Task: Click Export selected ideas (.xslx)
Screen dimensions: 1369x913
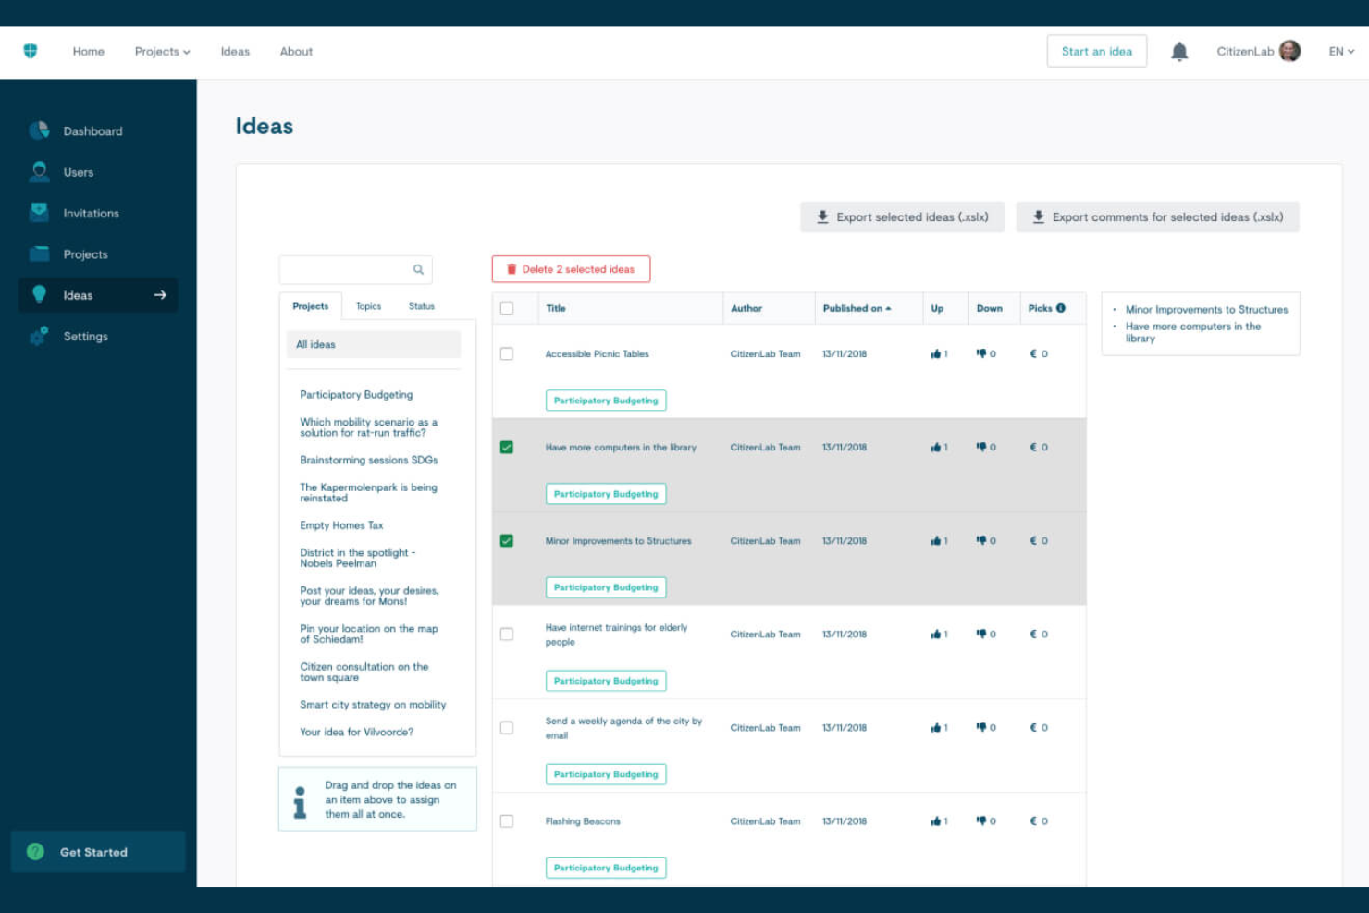Action: click(x=902, y=216)
